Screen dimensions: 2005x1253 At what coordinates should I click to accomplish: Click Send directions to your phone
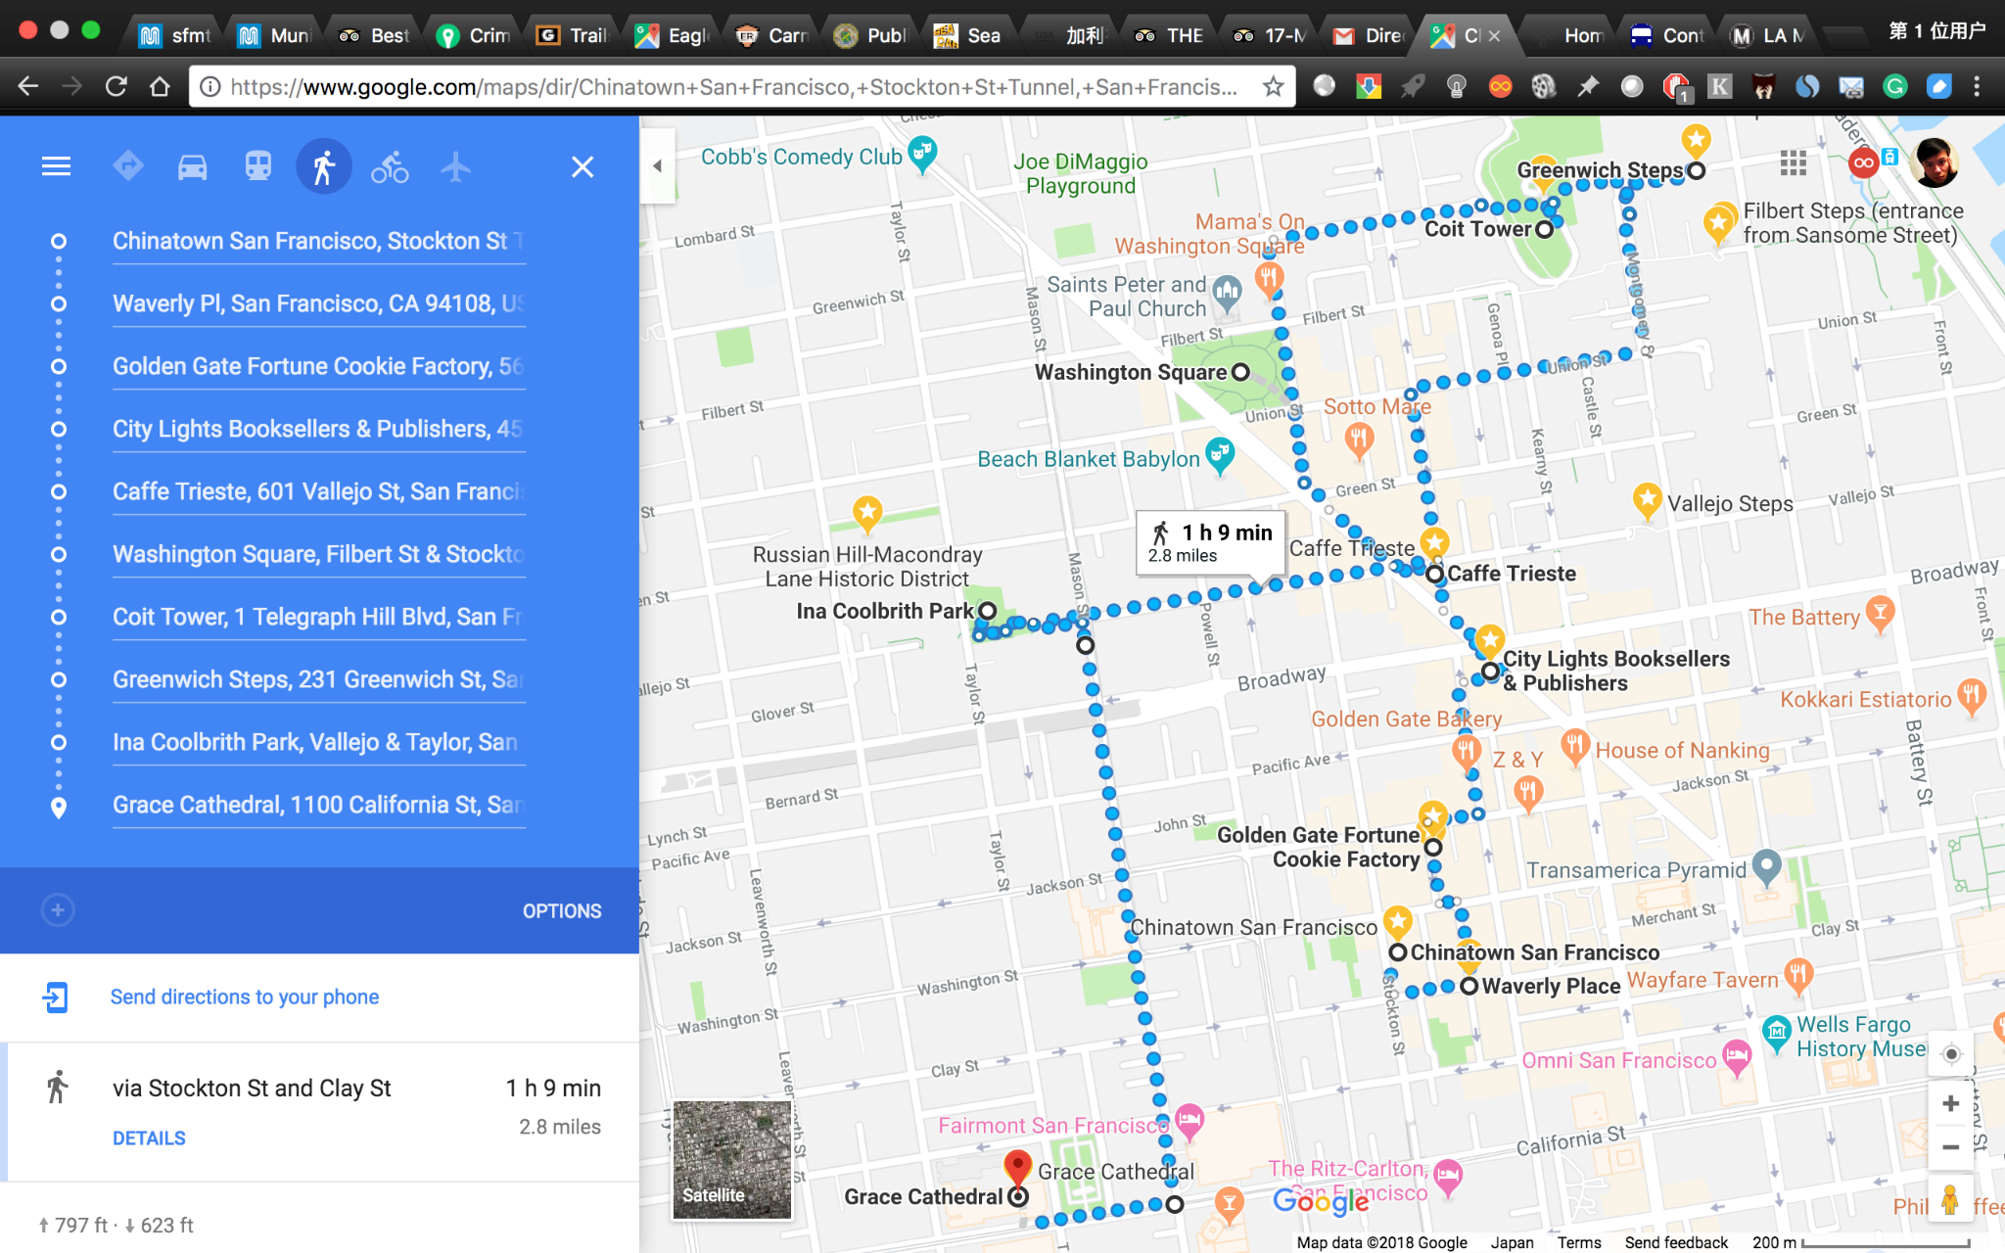(245, 997)
